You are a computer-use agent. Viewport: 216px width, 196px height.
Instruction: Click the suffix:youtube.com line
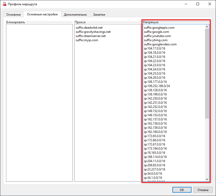coord(157,36)
